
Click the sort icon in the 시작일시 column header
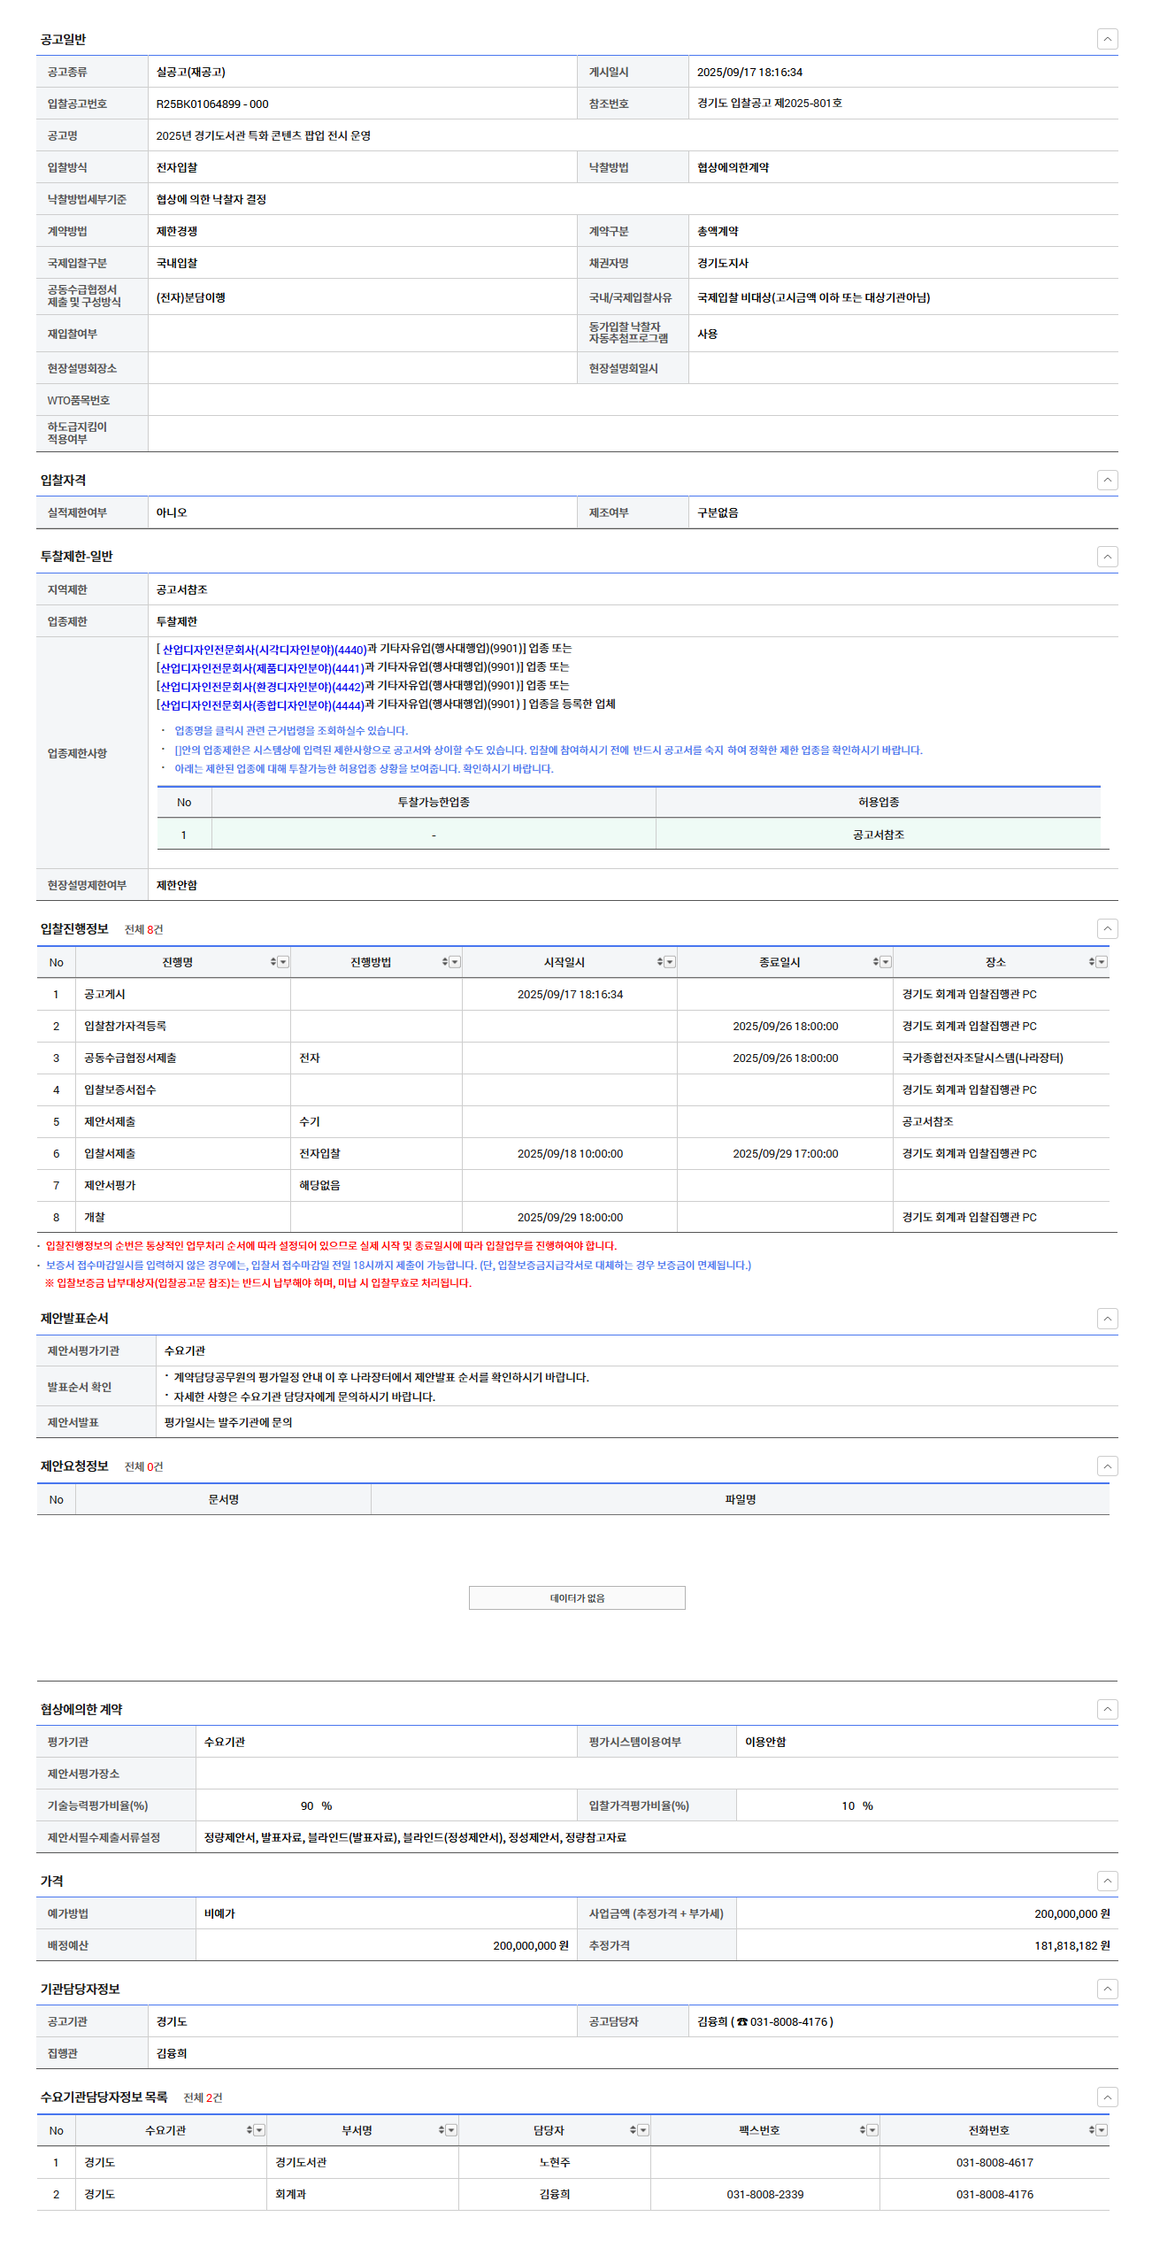click(660, 962)
